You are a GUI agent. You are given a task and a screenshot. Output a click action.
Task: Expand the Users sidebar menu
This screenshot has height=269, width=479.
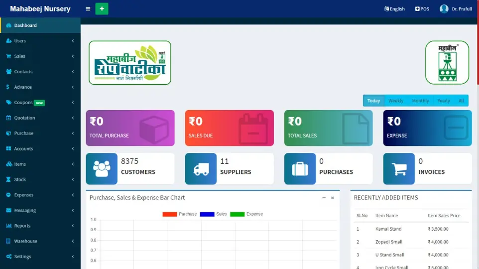coord(40,41)
